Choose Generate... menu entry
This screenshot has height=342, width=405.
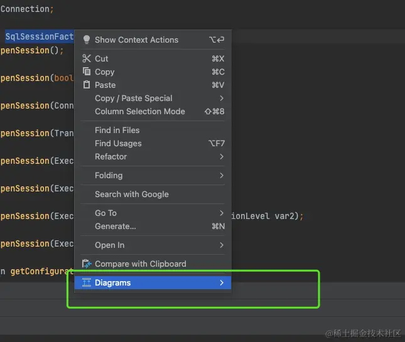pyautogui.click(x=115, y=226)
